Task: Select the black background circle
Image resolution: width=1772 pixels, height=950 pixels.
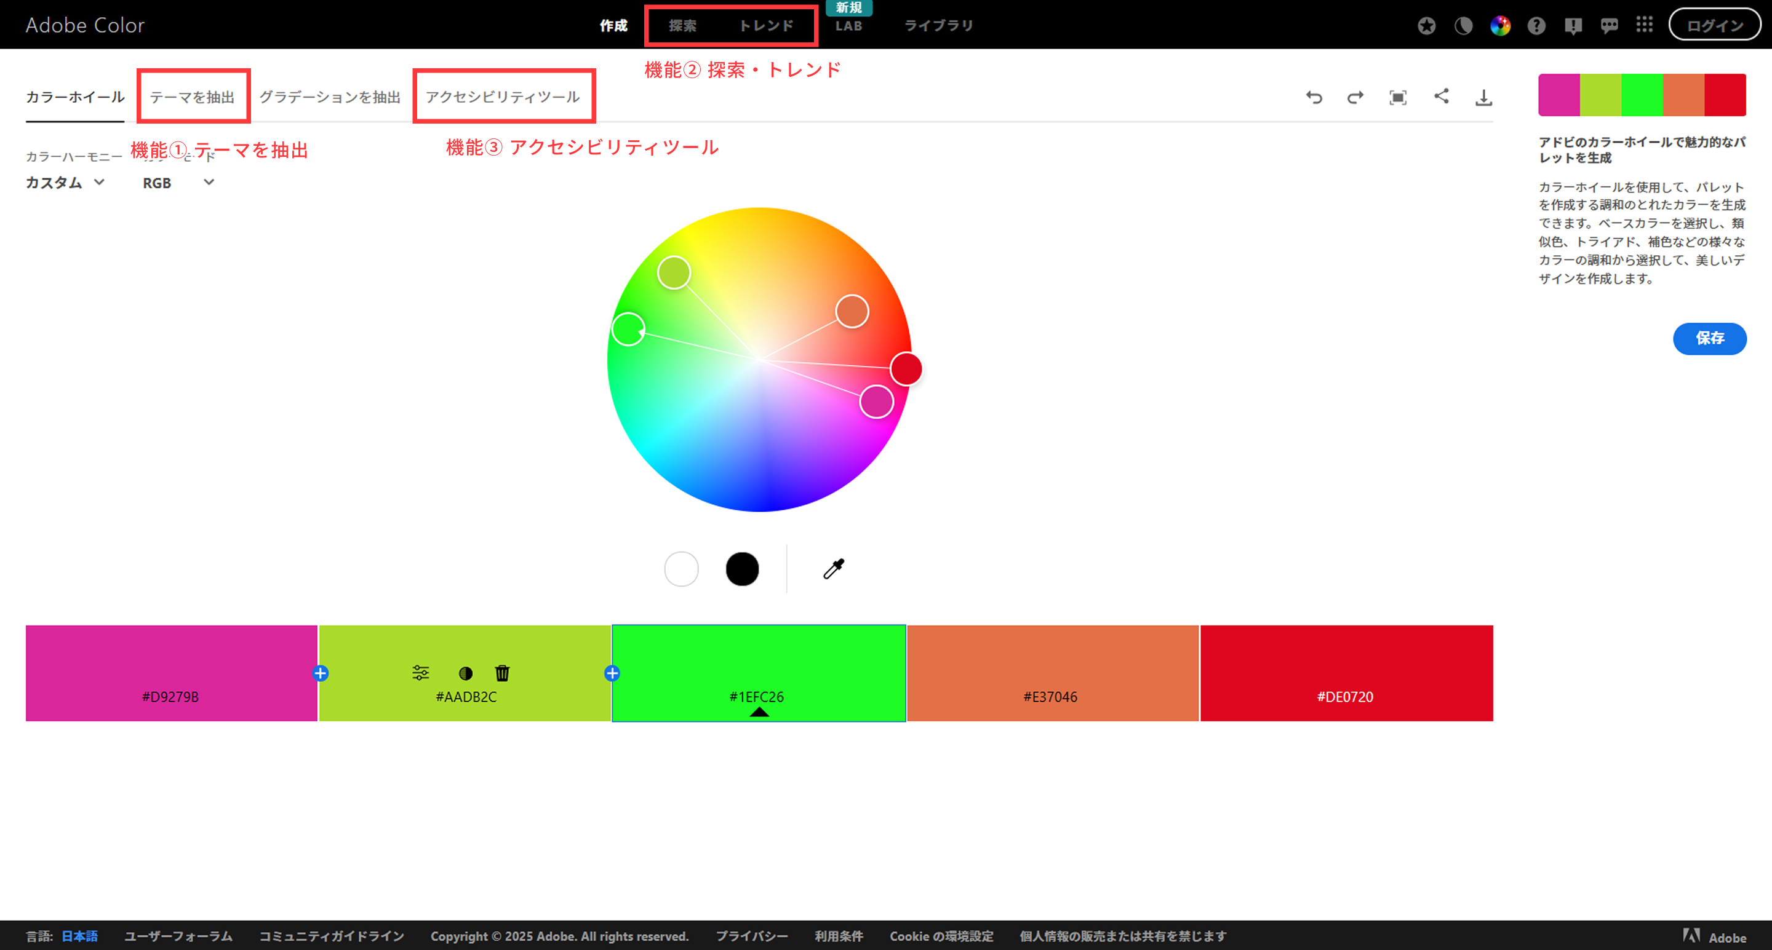Action: coord(742,569)
